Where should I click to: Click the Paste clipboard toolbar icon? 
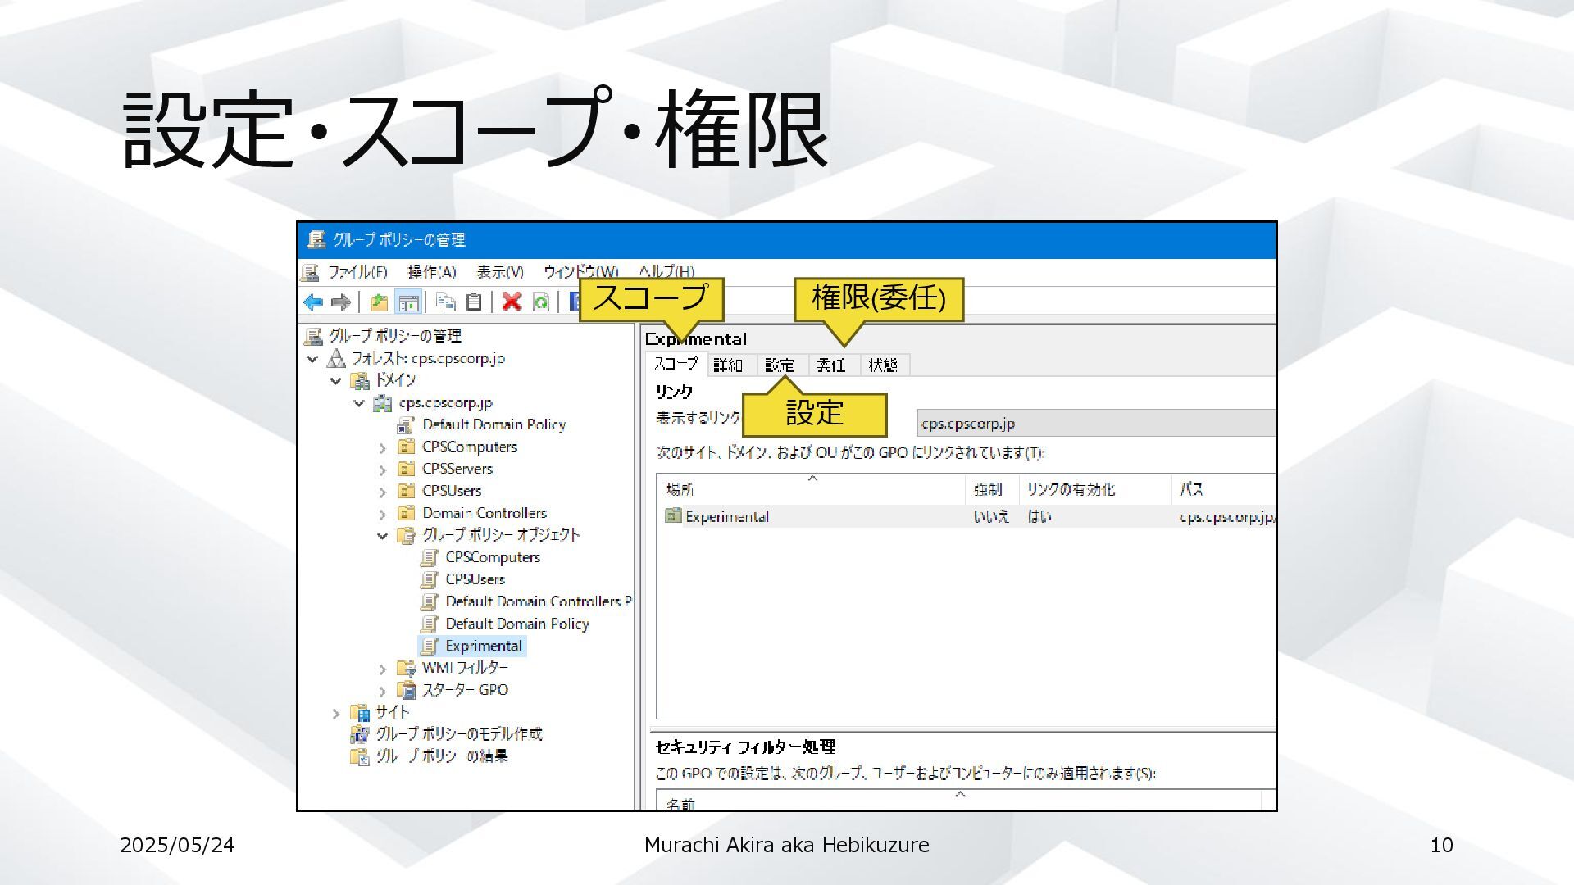pos(474,302)
